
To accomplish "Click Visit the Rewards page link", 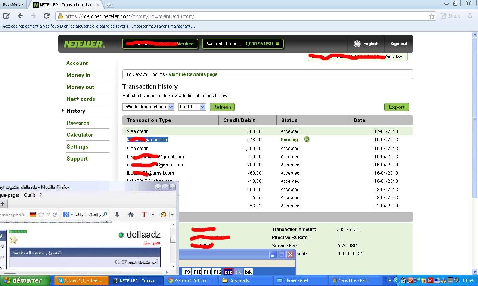I will (x=193, y=74).
